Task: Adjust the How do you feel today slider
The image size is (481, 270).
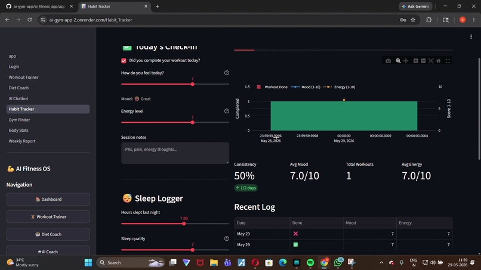Action: coord(192,84)
